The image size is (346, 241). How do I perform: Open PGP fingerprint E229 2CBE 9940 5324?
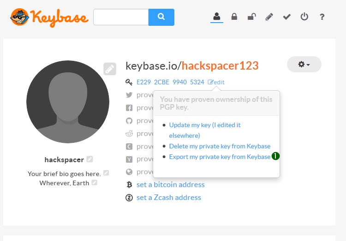170,82
